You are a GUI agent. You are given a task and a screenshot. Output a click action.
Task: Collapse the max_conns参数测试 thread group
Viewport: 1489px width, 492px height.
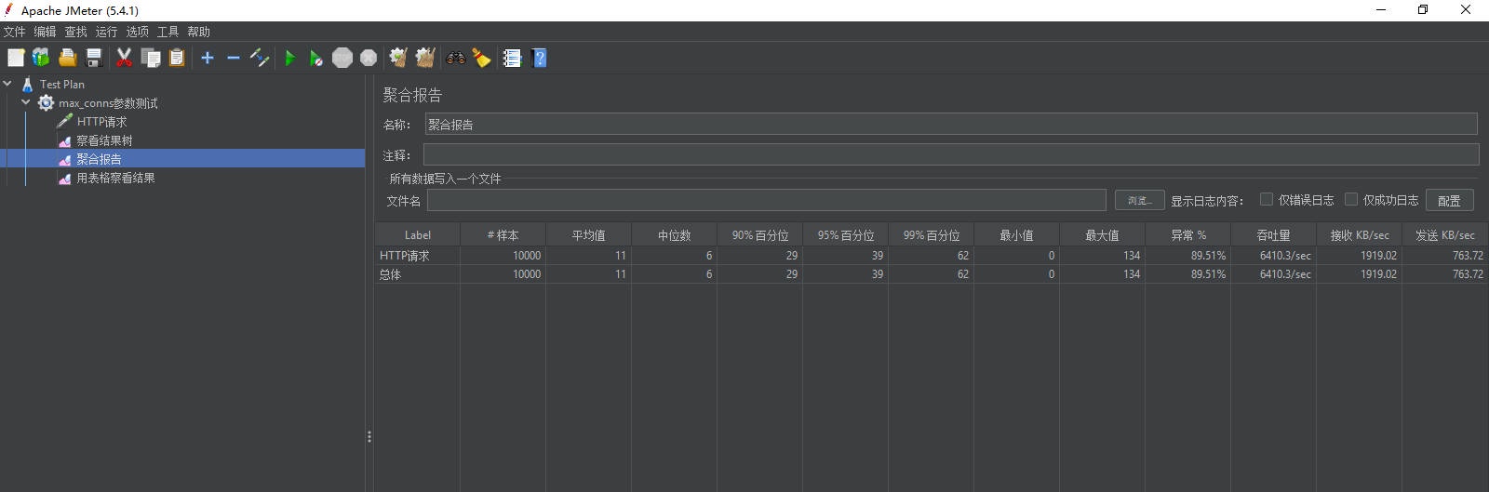[x=26, y=102]
